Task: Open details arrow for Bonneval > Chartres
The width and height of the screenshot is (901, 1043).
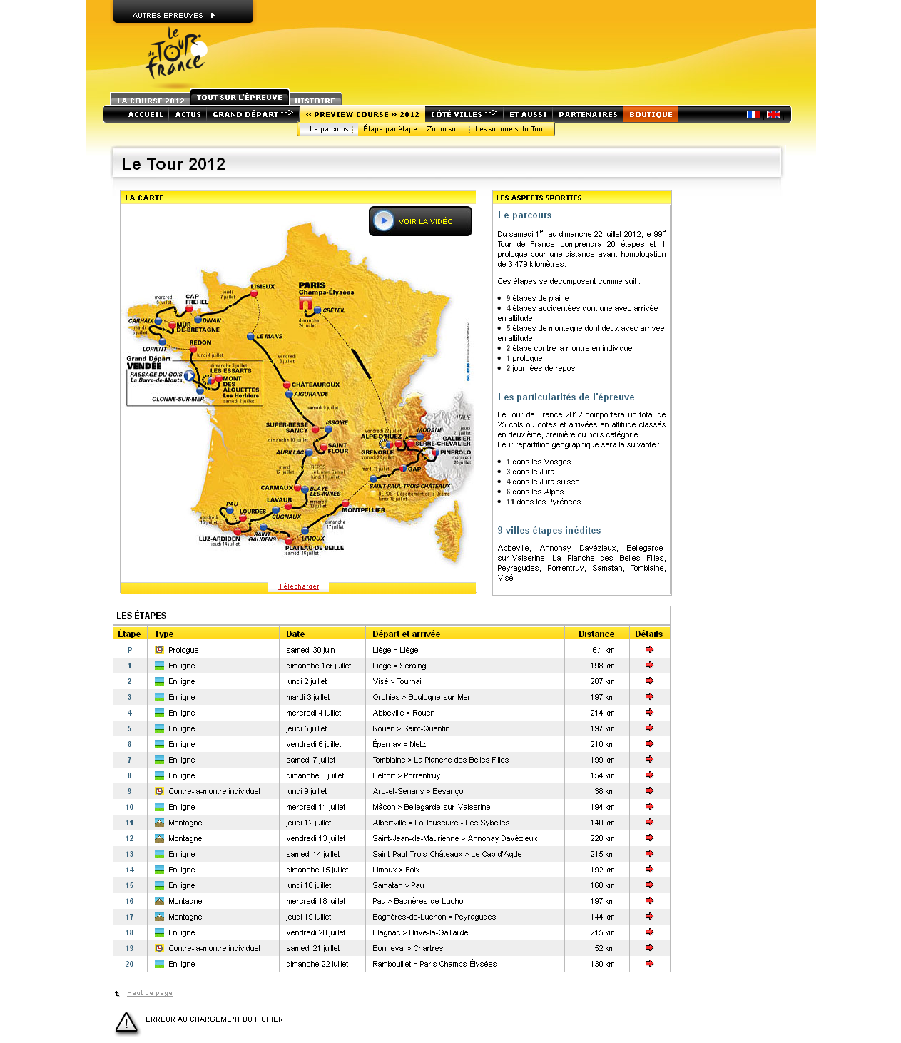Action: (649, 947)
